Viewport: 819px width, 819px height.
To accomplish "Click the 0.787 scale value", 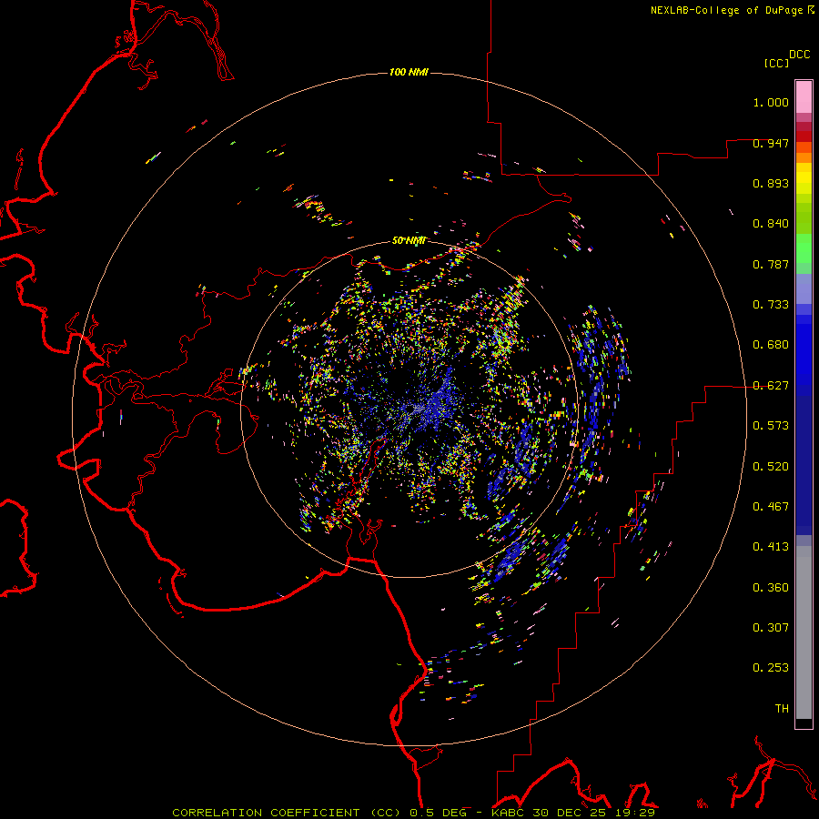I will click(x=771, y=264).
